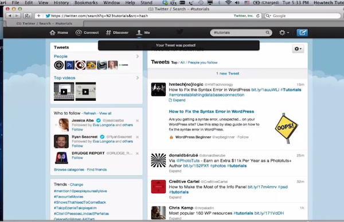Expand the People section chevron

tap(138, 56)
